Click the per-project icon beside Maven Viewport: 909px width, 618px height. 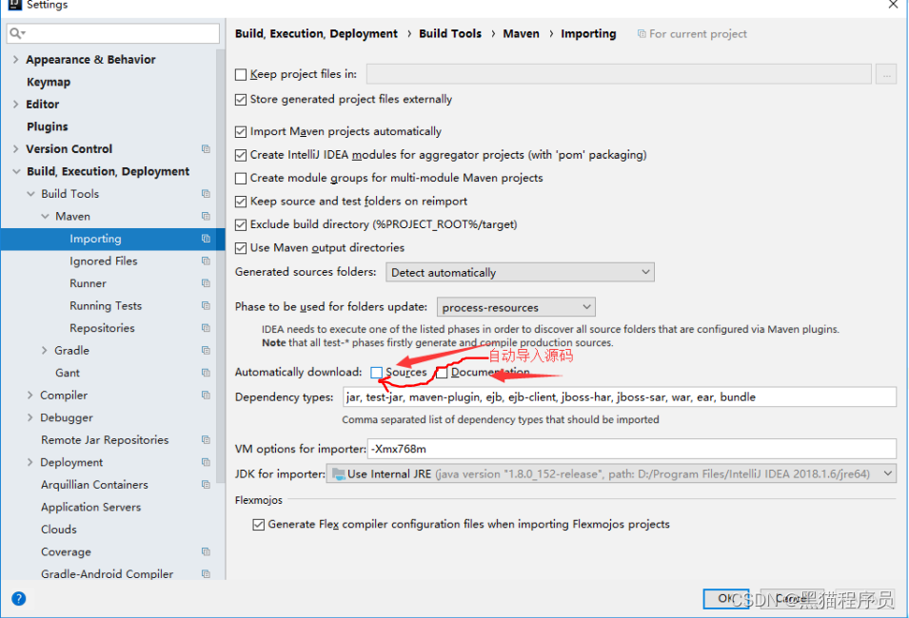pos(206,216)
